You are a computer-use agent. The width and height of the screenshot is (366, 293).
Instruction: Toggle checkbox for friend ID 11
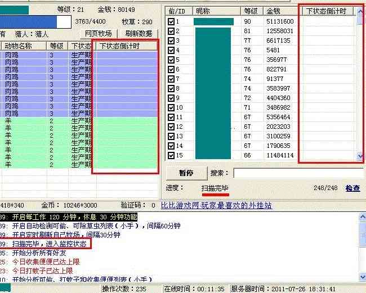click(x=171, y=117)
